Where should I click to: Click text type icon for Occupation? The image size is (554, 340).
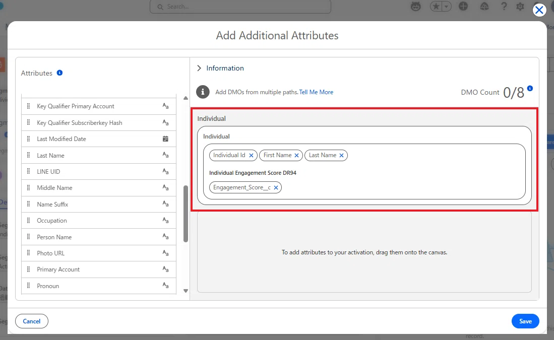tap(165, 220)
